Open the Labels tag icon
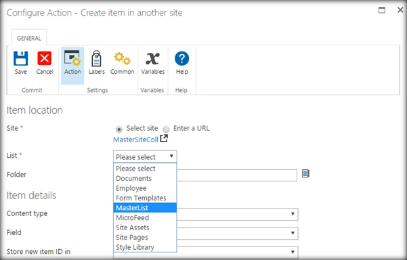407x260 pixels. coord(96,58)
